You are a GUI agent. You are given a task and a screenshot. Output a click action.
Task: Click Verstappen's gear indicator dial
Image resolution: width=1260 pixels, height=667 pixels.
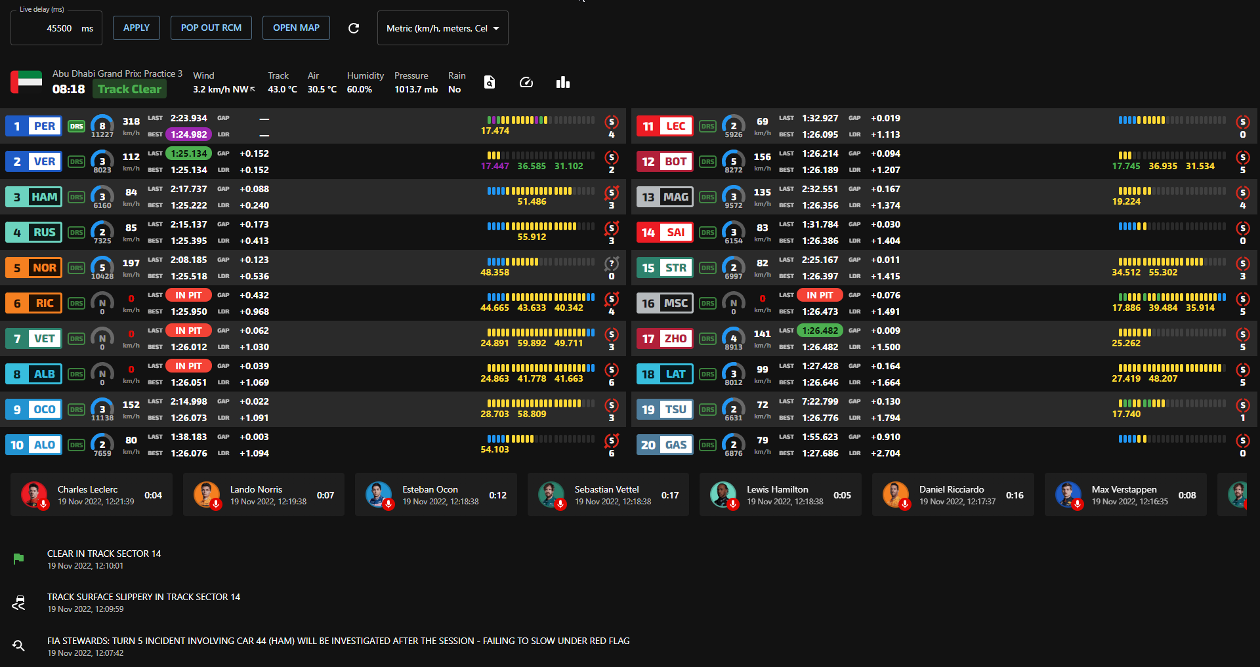click(x=102, y=161)
